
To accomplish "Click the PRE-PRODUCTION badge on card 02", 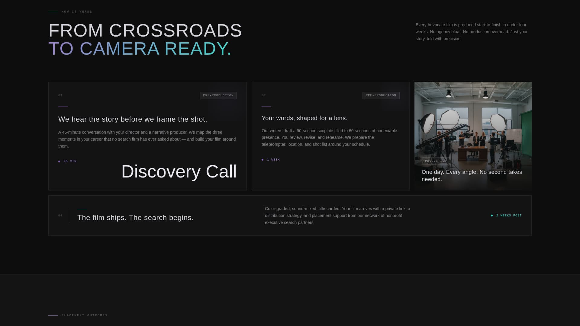I will pyautogui.click(x=381, y=95).
